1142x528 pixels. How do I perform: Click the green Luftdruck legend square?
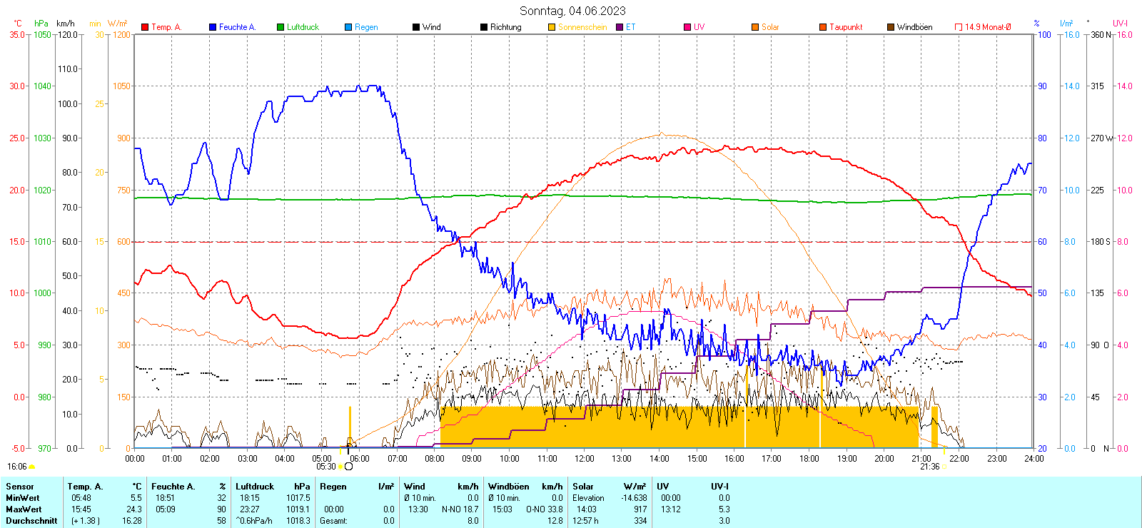[x=281, y=27]
